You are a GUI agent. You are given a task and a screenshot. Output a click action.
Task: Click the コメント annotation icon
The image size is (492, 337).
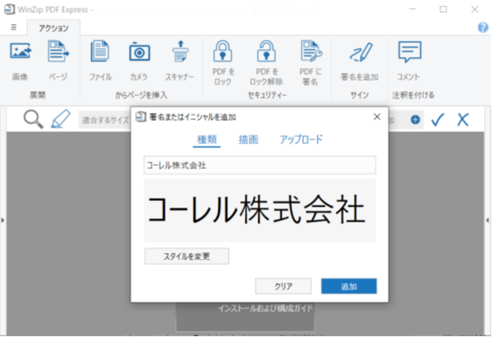(410, 52)
